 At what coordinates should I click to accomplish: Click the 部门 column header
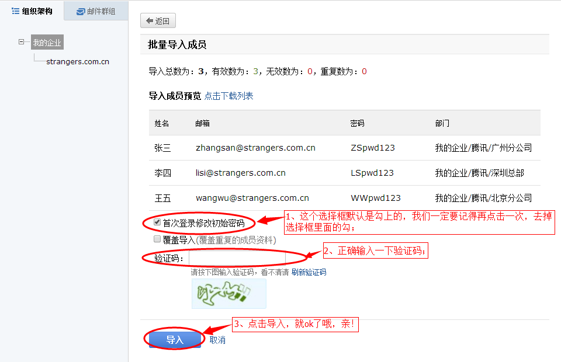442,123
